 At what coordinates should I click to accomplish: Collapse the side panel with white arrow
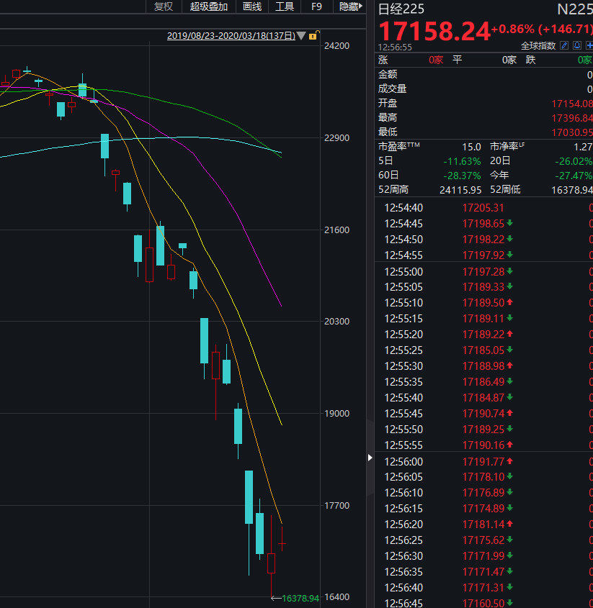pos(370,458)
